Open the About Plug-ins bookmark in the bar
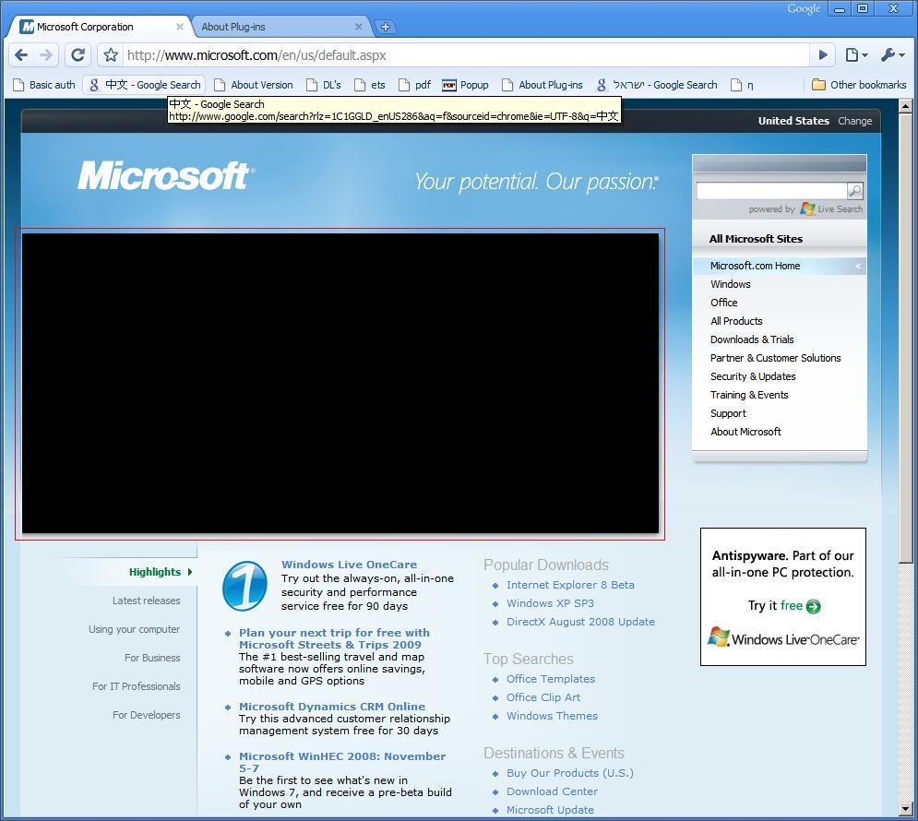918x821 pixels. (x=542, y=85)
